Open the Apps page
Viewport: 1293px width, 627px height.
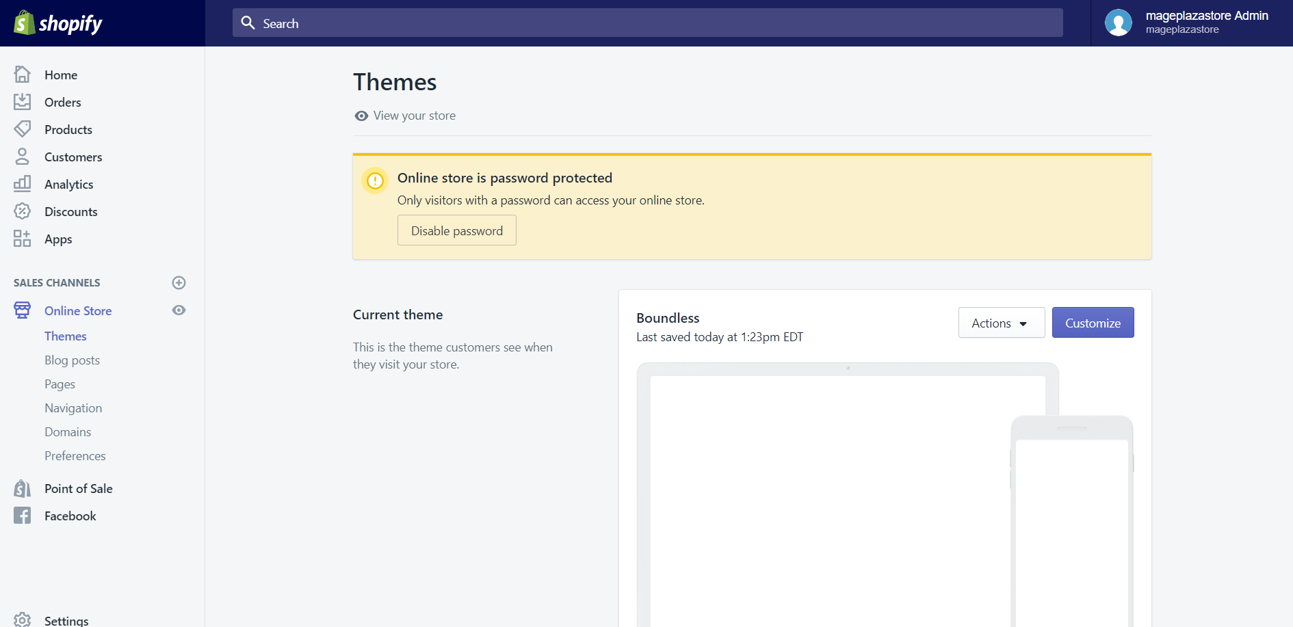point(58,239)
